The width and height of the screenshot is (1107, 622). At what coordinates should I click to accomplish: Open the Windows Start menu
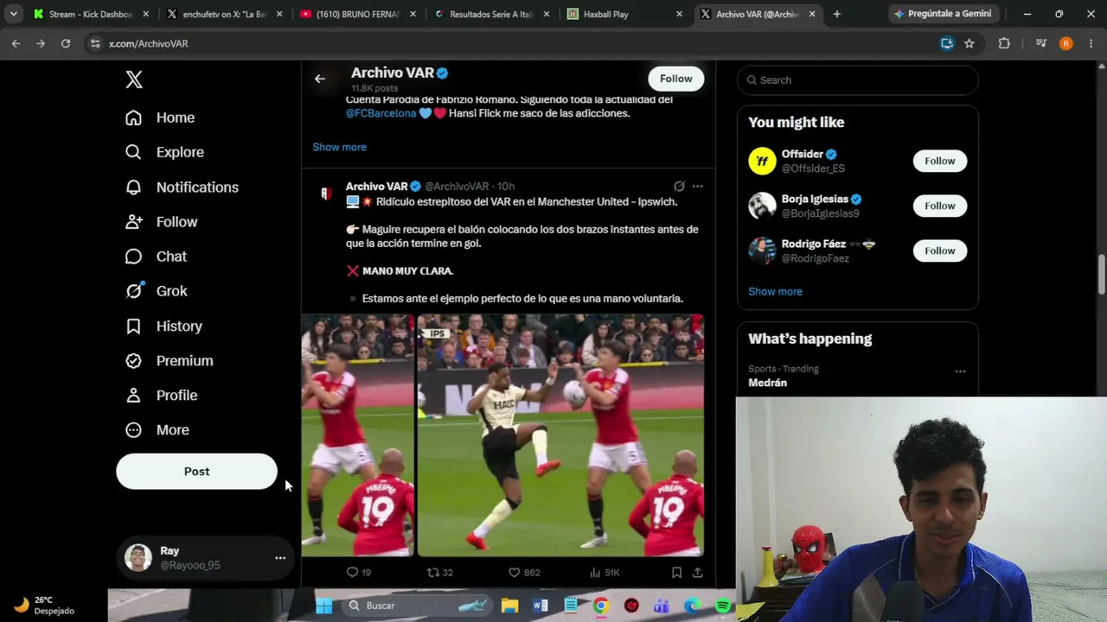point(324,606)
